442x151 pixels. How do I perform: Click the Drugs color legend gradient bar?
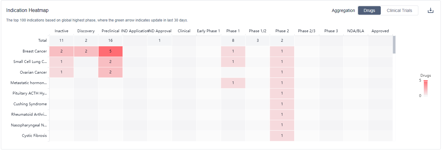coord(426,89)
